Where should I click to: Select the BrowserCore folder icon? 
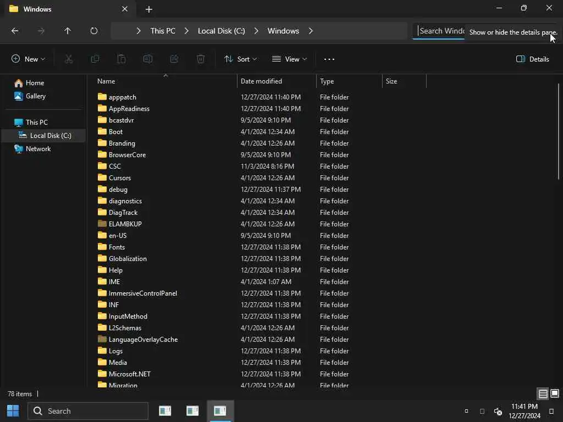pyautogui.click(x=102, y=154)
